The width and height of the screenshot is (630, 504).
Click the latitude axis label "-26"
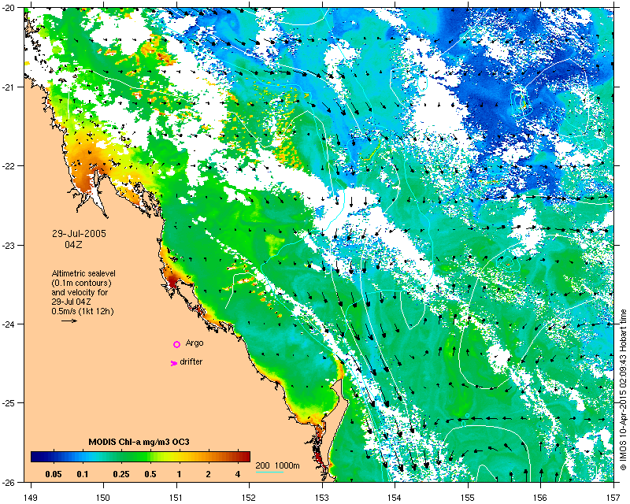[x=9, y=482]
